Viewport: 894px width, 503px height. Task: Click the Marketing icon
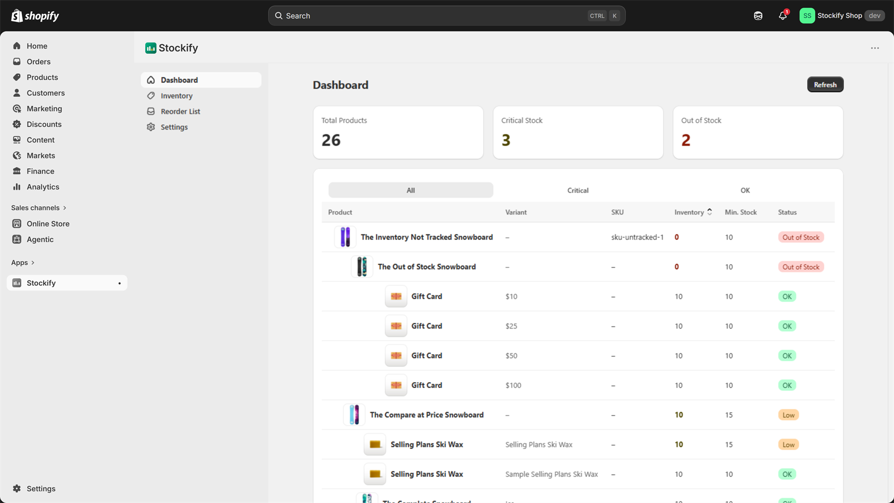coord(17,108)
